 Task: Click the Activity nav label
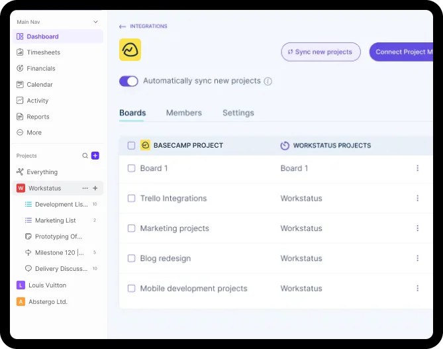point(38,101)
